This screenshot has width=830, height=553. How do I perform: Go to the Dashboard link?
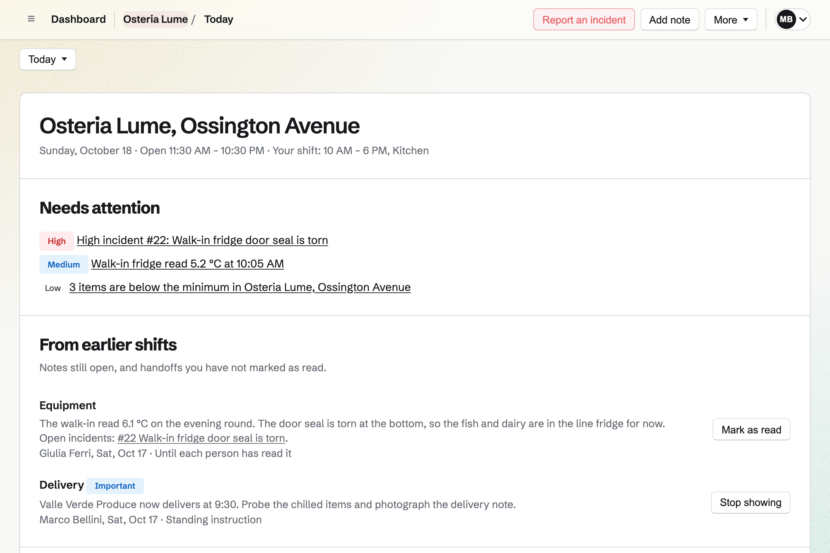[79, 19]
